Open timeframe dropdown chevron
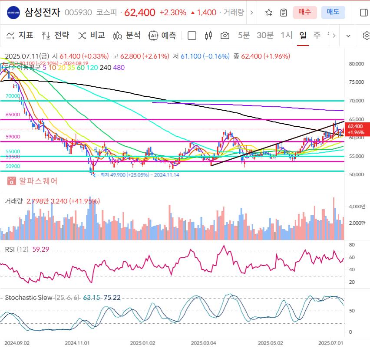 click(348, 36)
